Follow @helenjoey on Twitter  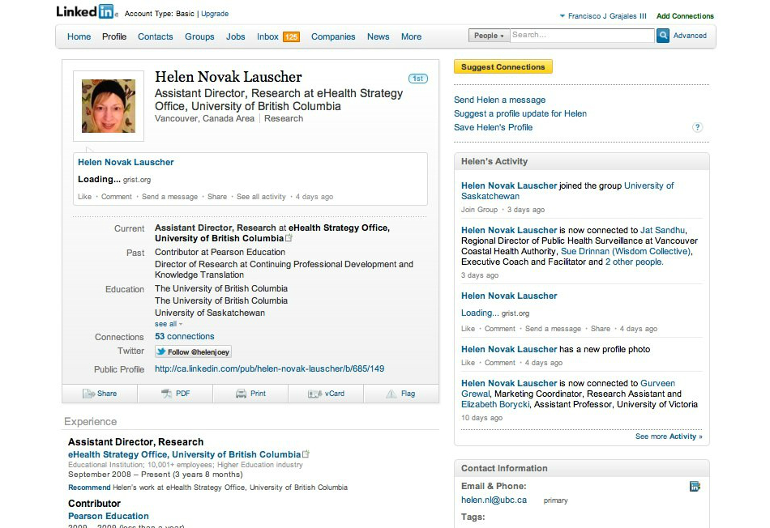[x=193, y=351]
